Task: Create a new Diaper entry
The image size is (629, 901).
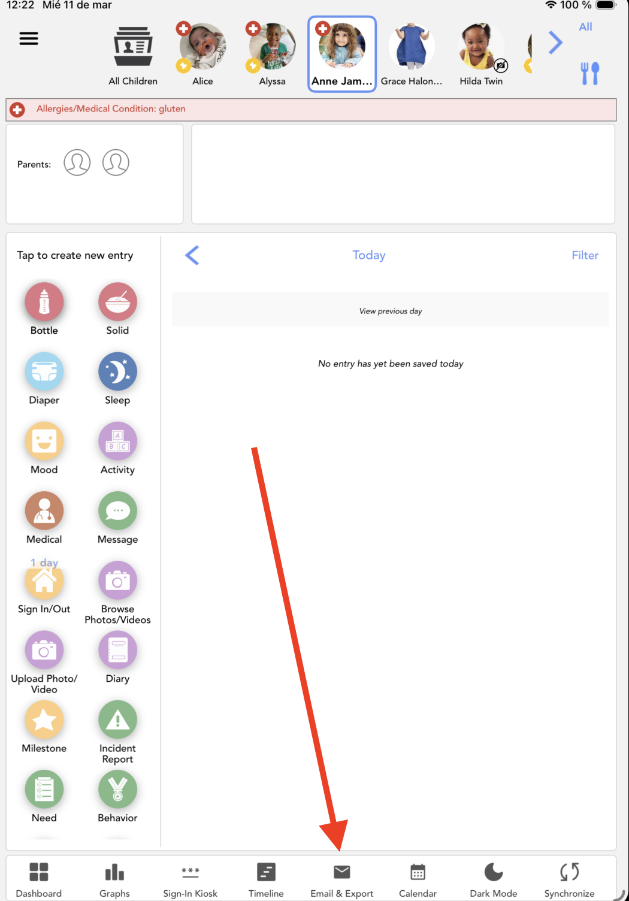Action: 44,371
